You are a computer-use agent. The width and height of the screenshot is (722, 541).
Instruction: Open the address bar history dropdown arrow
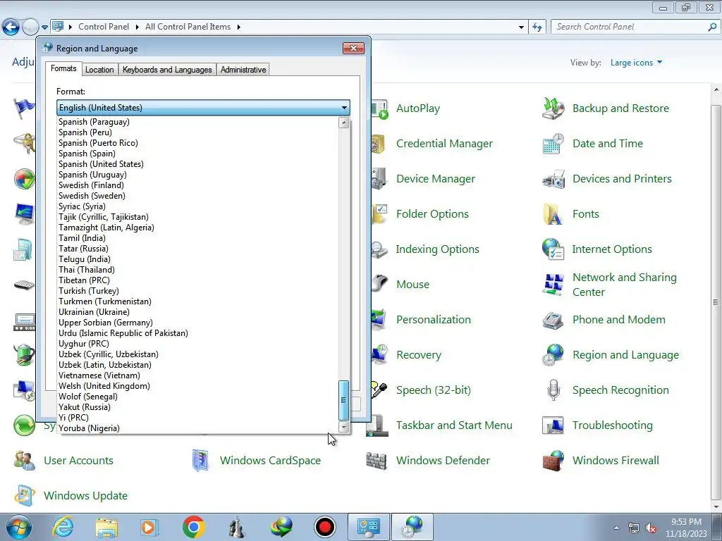point(521,27)
